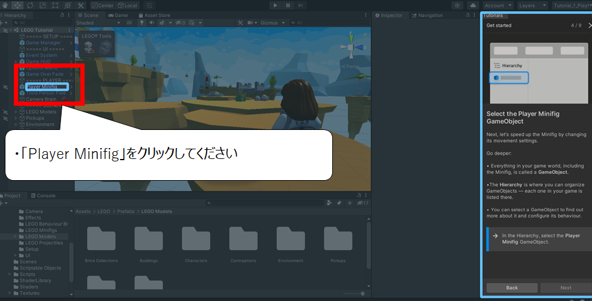592x301 pixels.
Task: Click the Pause button
Action: tap(288, 5)
